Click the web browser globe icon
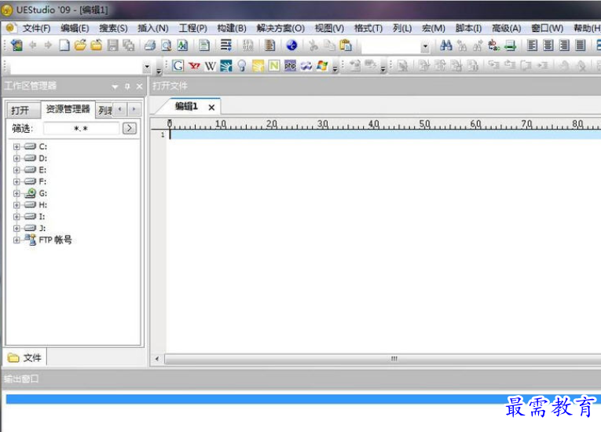Screen dimensions: 601x432 (x=291, y=46)
